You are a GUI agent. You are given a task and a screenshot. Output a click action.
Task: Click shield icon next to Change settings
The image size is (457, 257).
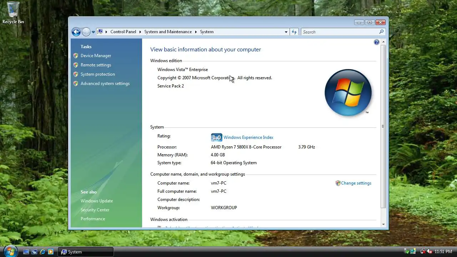click(338, 183)
